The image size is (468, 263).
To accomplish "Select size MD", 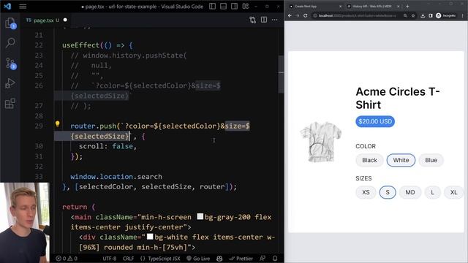I will click(x=410, y=192).
